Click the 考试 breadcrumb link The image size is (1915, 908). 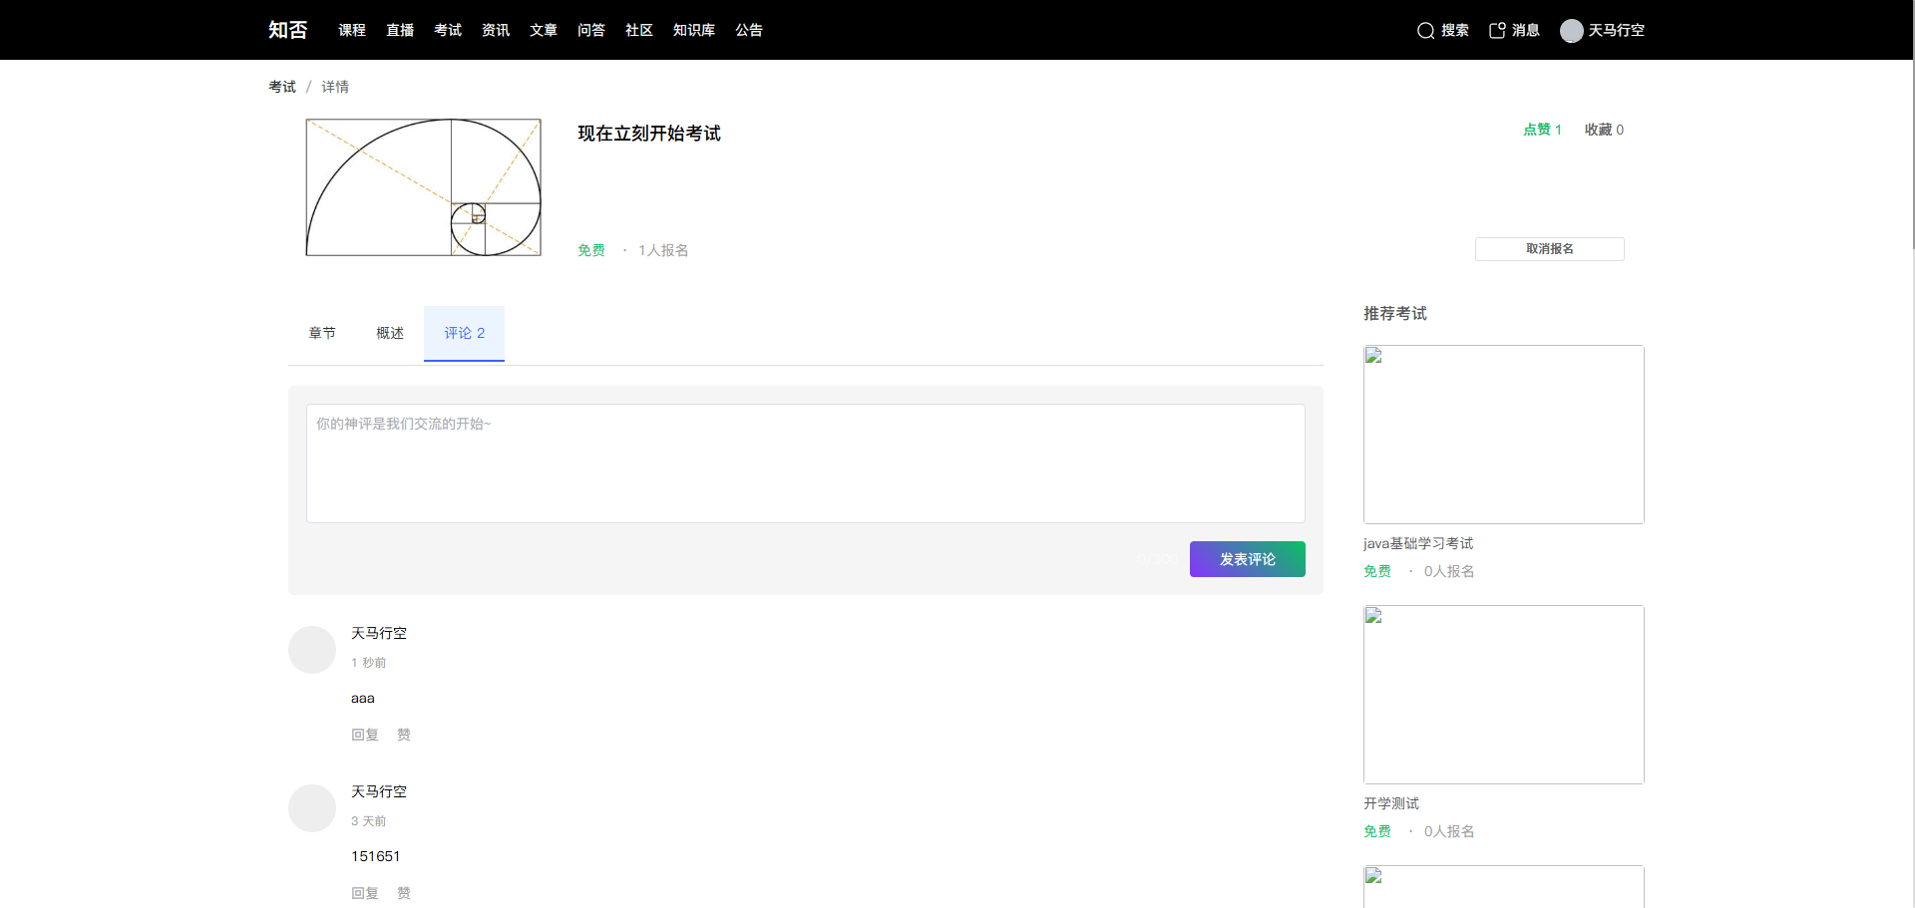point(282,87)
